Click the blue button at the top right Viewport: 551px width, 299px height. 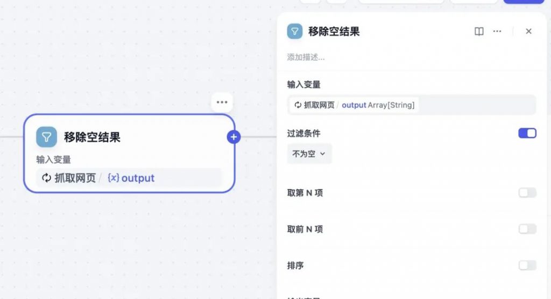click(x=524, y=2)
